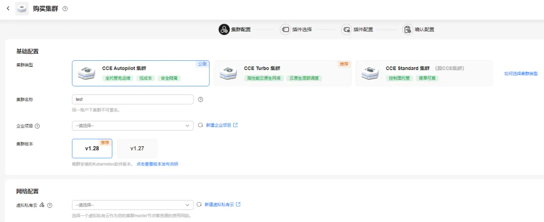Click the cluster logo beside 购买集群
544x222 pixels.
22,9
